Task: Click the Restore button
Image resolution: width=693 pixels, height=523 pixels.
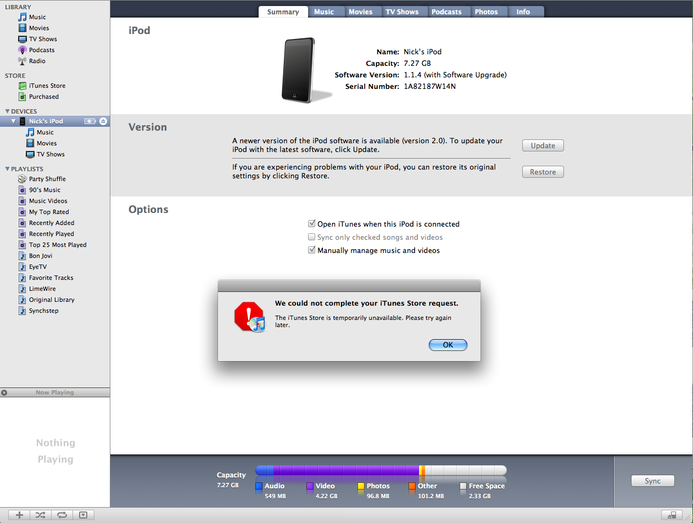Action: [543, 172]
